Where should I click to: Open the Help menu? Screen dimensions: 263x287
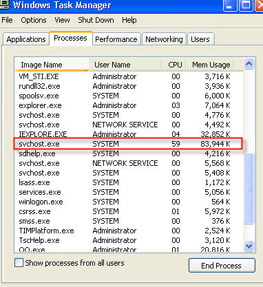pos(129,20)
